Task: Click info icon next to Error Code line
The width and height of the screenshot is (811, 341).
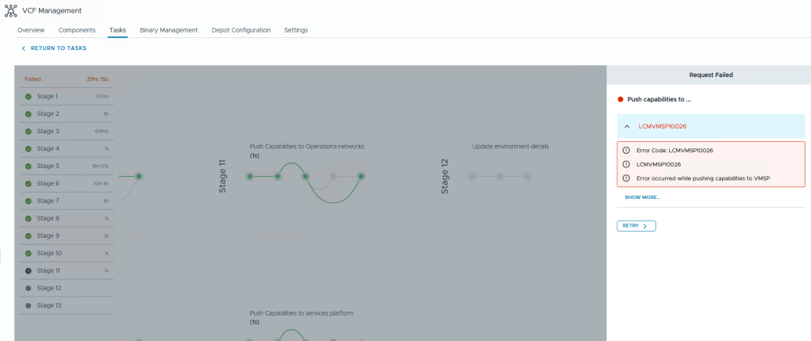Action: [x=626, y=150]
